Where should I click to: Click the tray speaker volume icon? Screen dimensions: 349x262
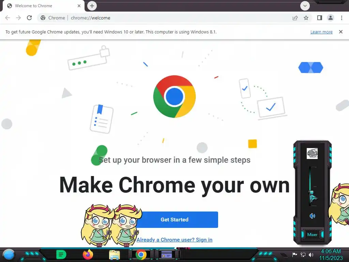311,254
